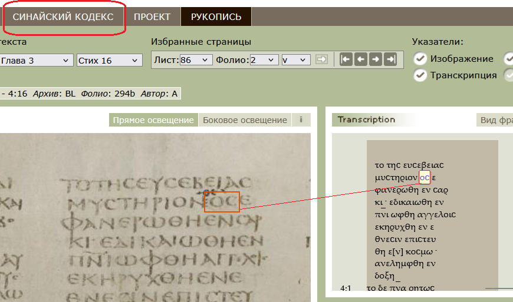The image size is (513, 302).
Task: Go to first page navigation arrow
Action: 346,59
